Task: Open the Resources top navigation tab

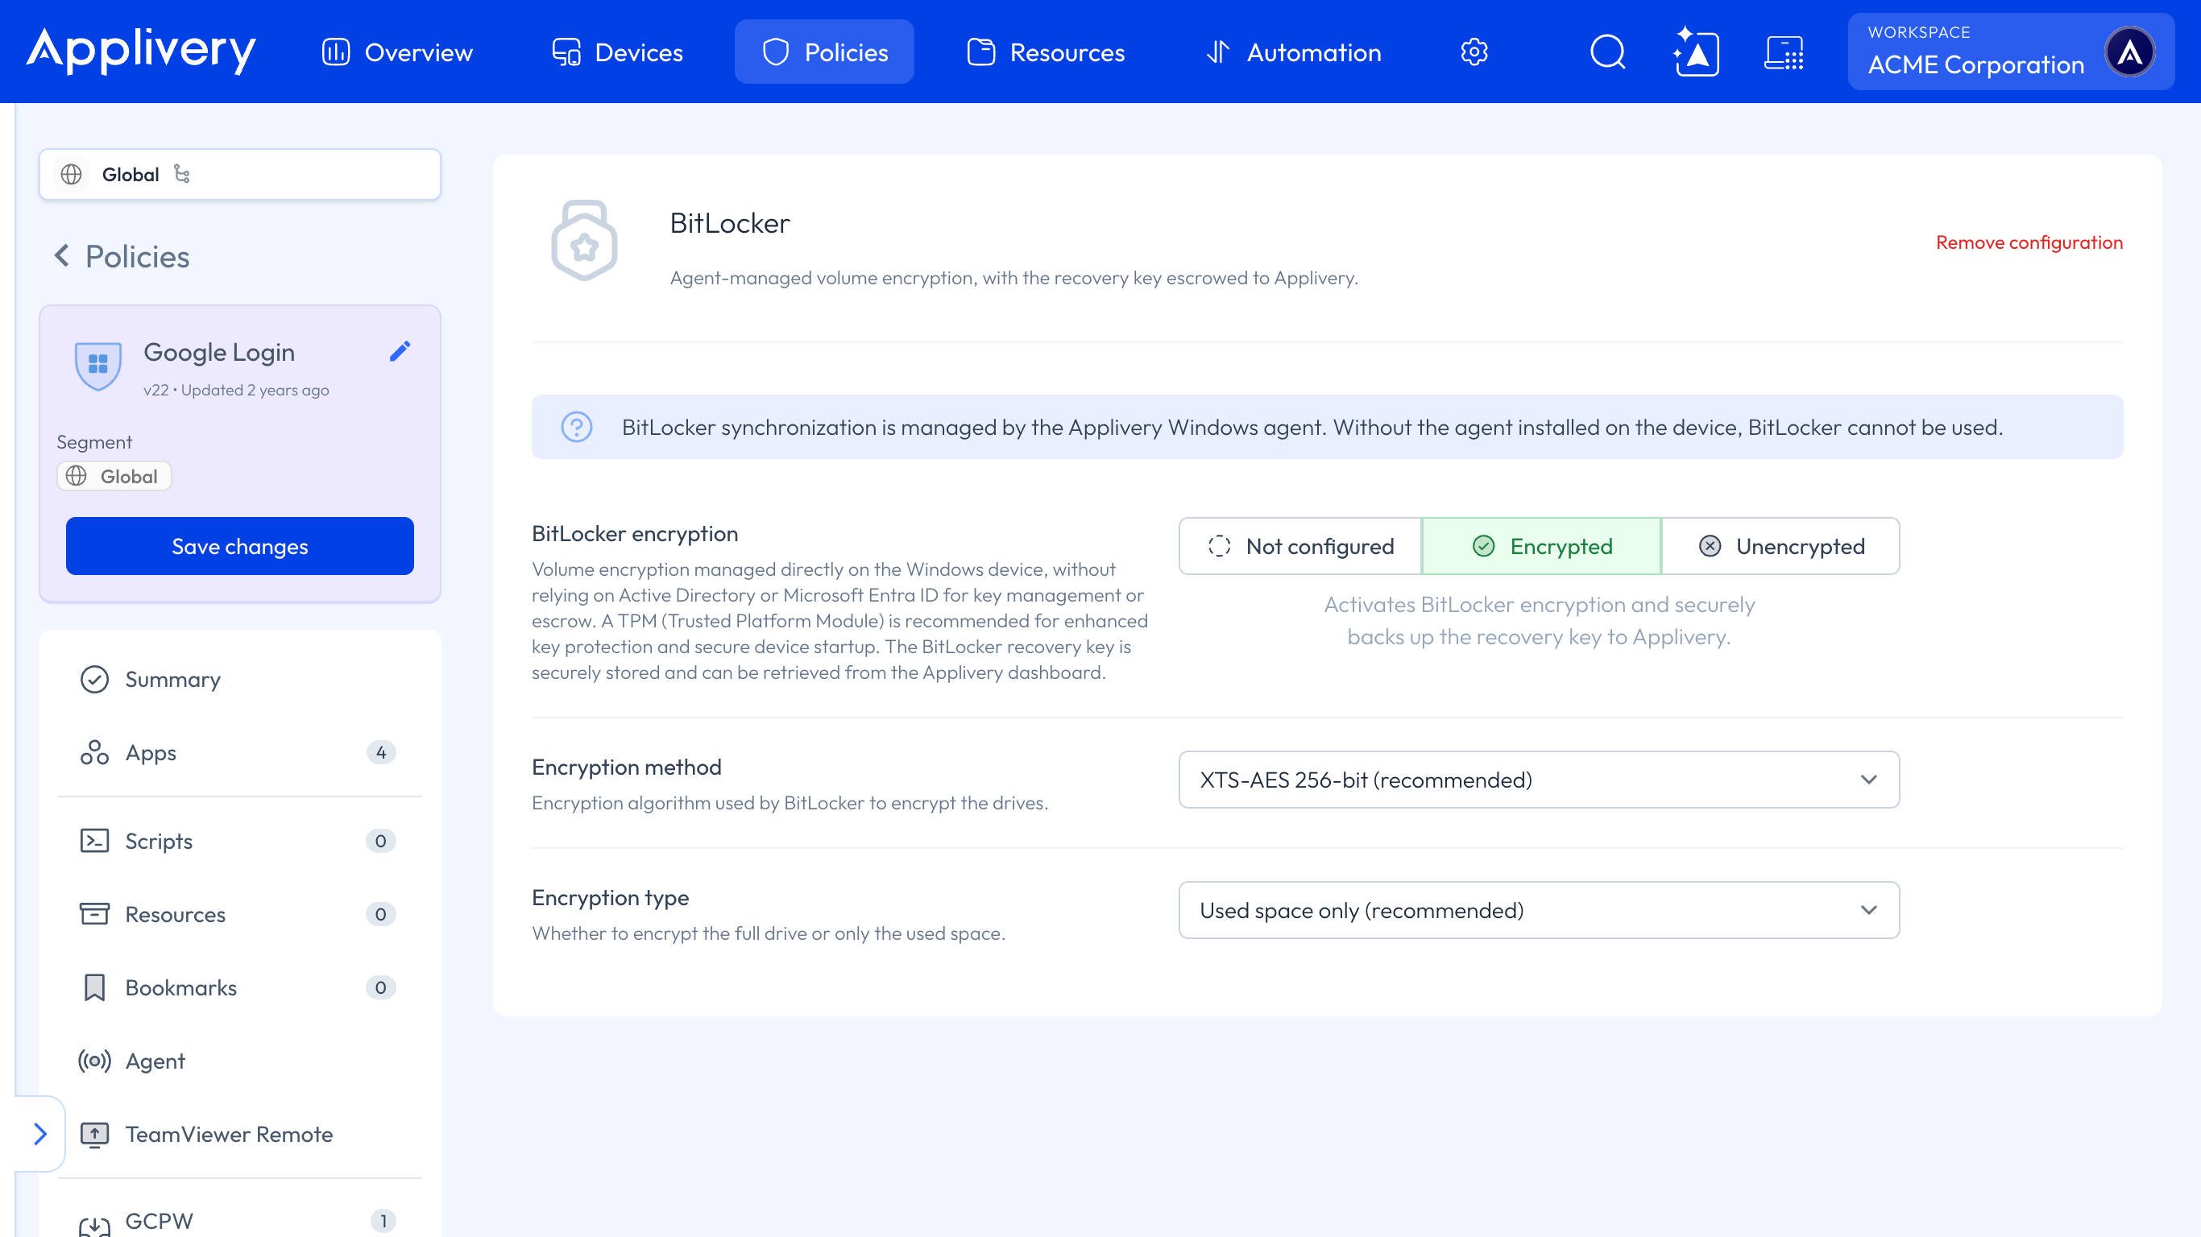Action: (x=1046, y=52)
